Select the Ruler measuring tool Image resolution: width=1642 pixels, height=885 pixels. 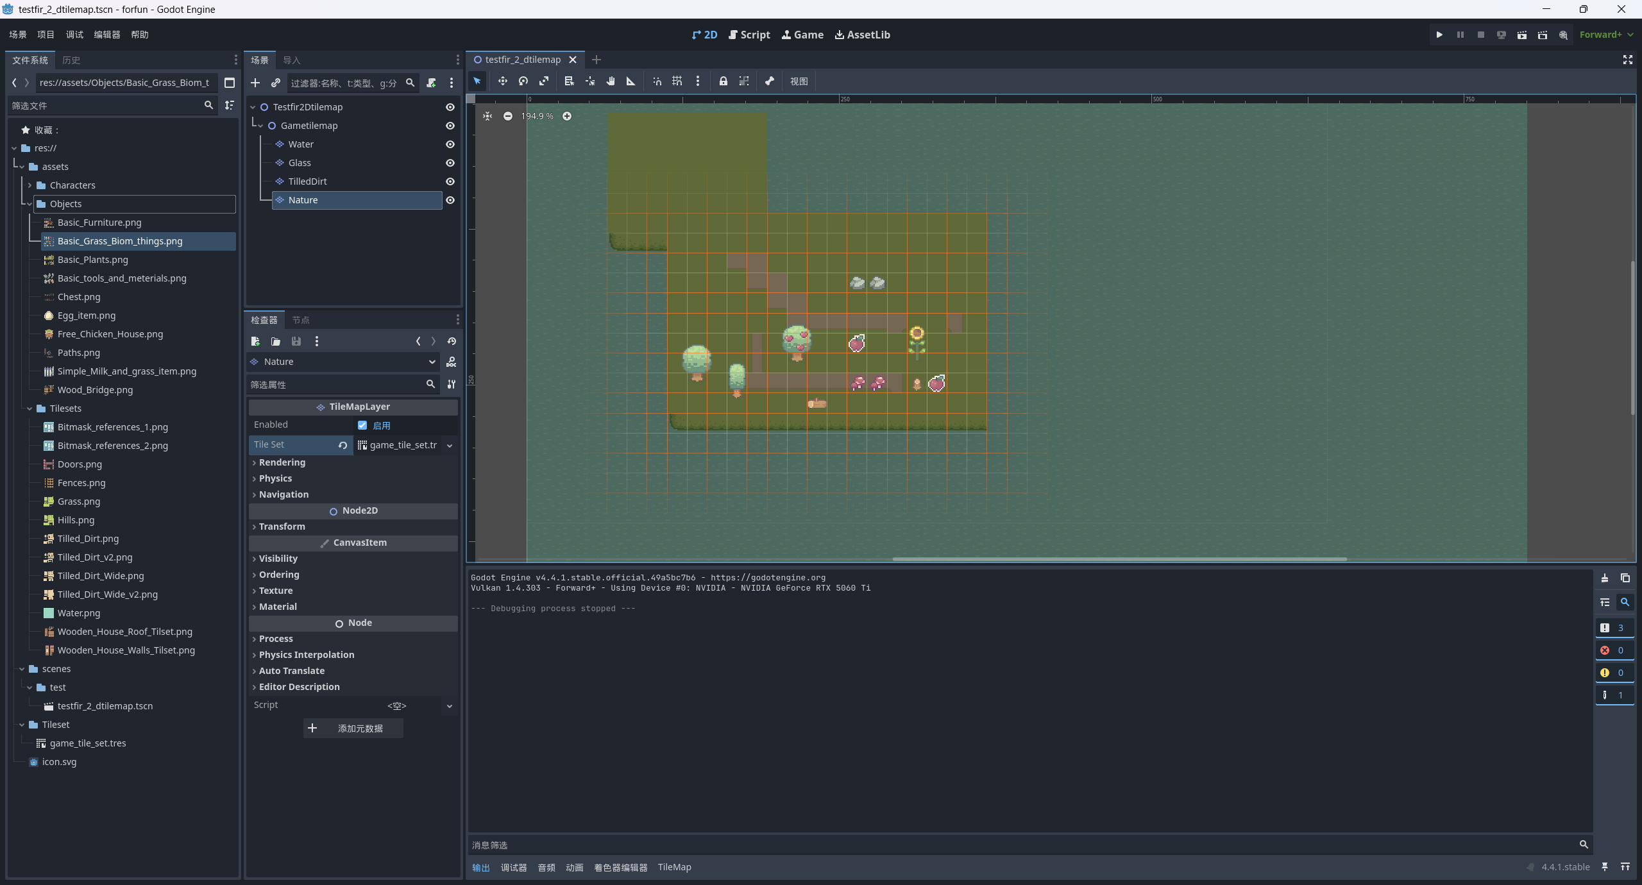[x=631, y=81]
